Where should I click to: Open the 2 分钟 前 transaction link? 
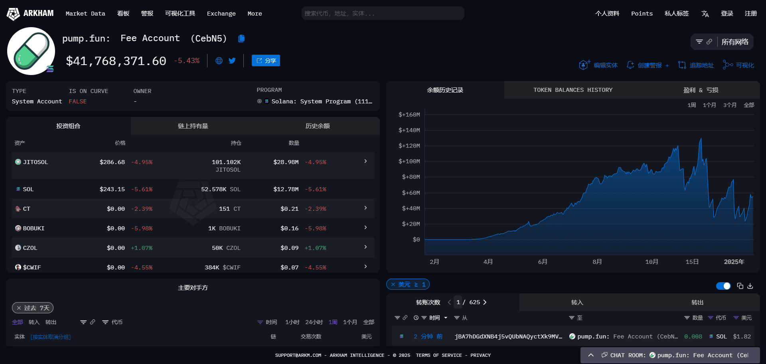pos(428,336)
